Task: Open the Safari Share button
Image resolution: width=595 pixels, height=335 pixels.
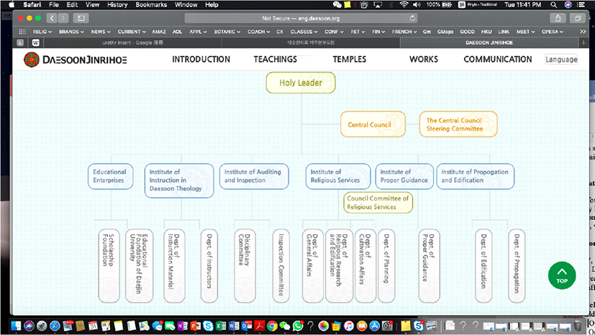Action: tap(558, 18)
